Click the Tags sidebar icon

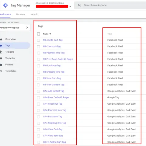1,46
